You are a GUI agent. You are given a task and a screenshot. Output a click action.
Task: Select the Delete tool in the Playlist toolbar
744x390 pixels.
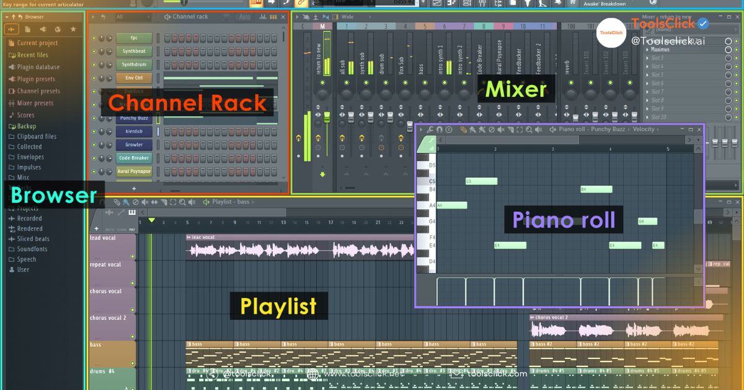[136, 202]
